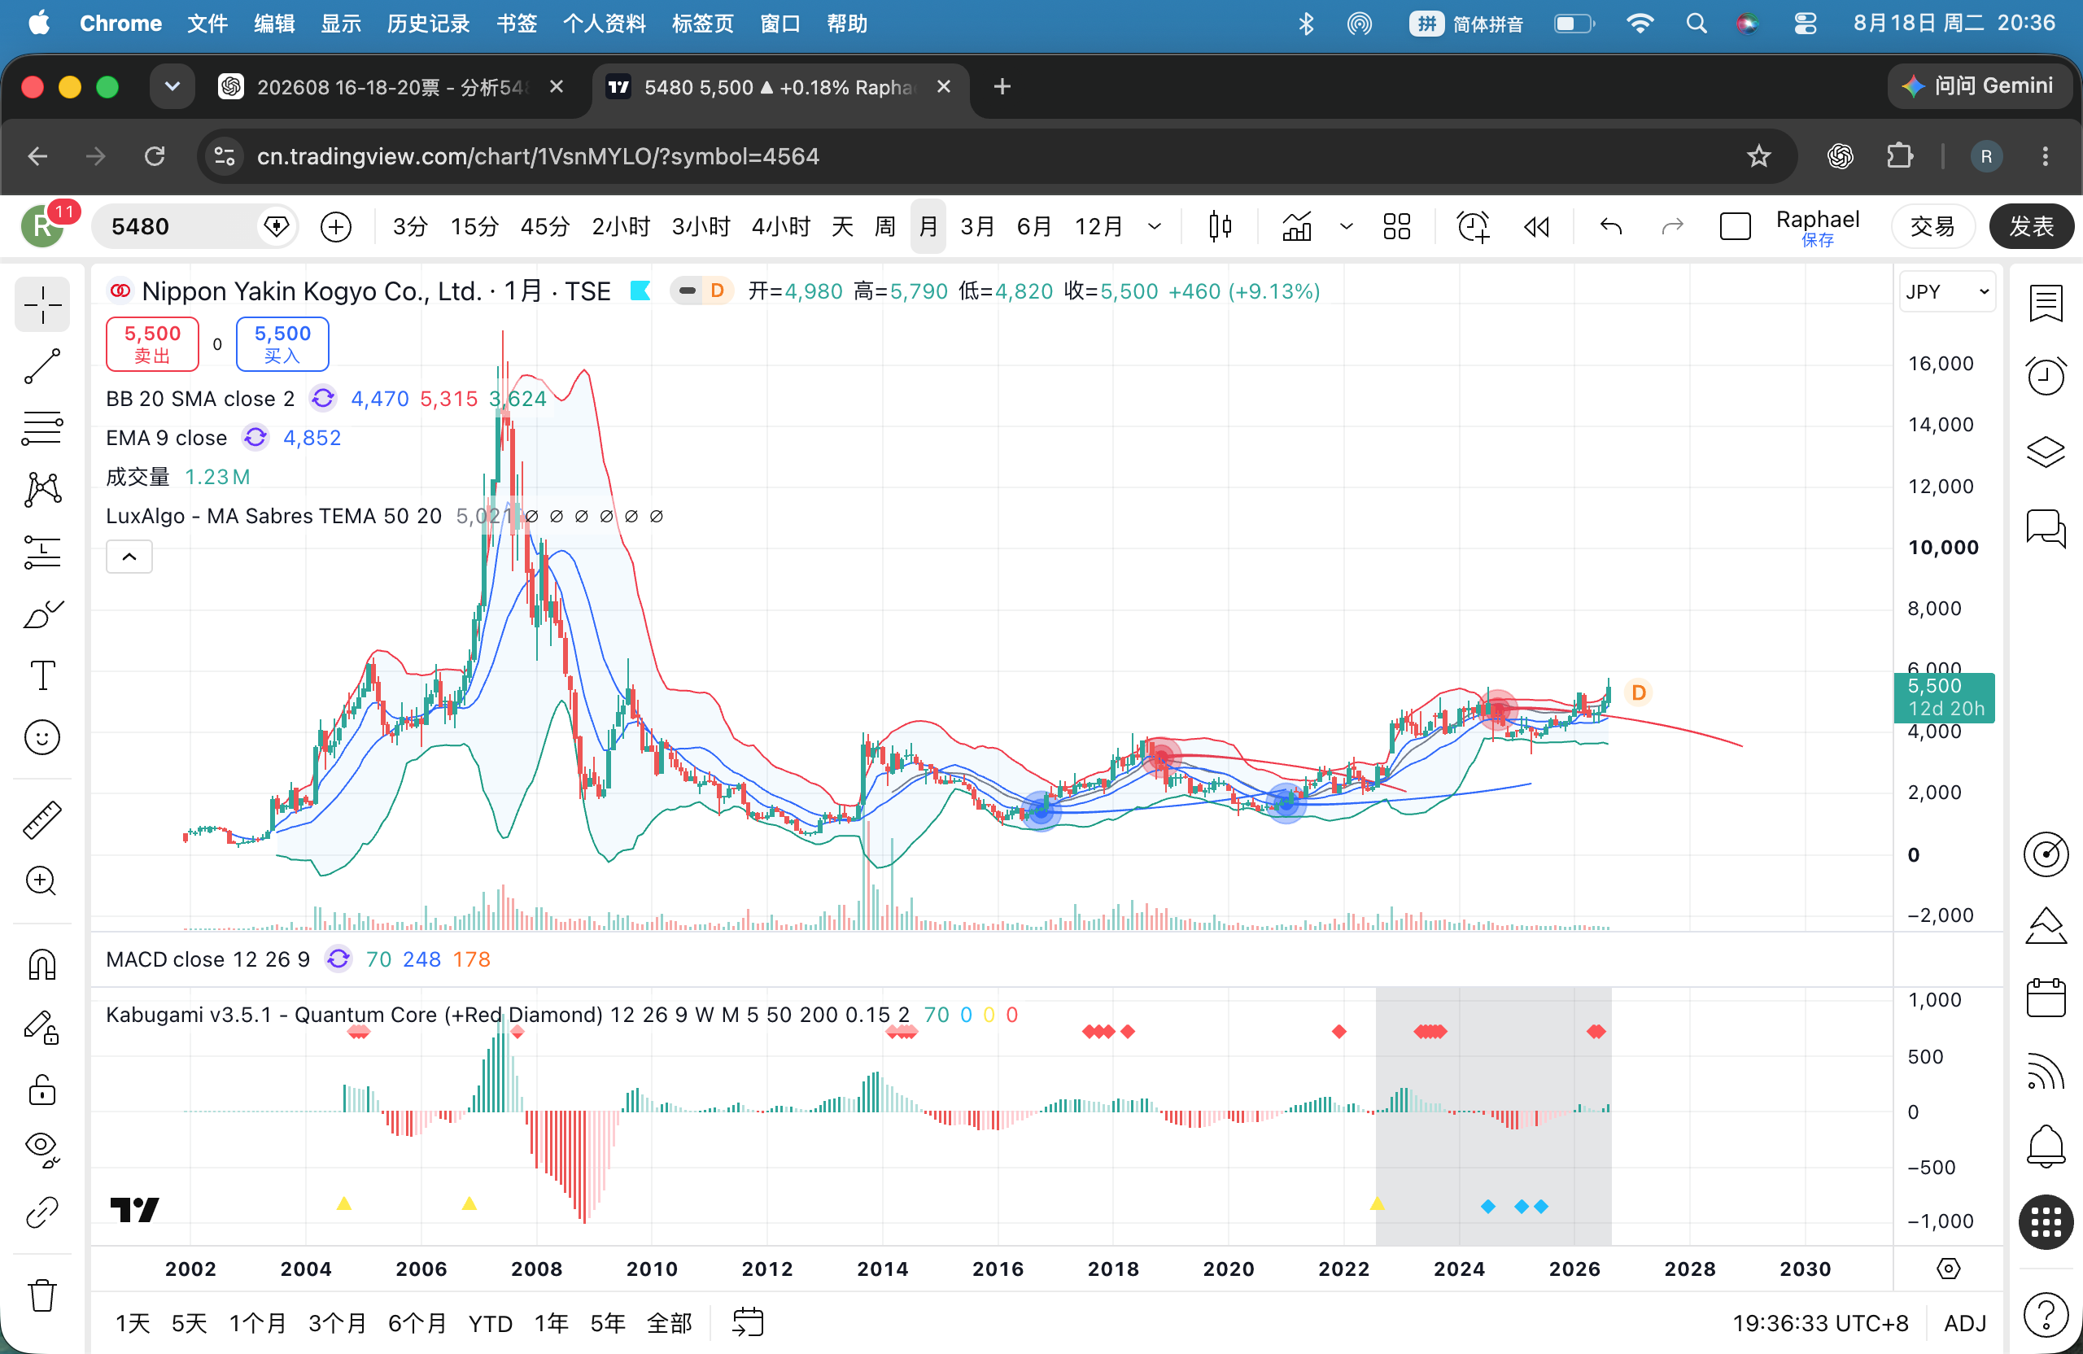2083x1354 pixels.
Task: Toggle the fullscreen layout checkbox square
Action: pyautogui.click(x=1735, y=227)
